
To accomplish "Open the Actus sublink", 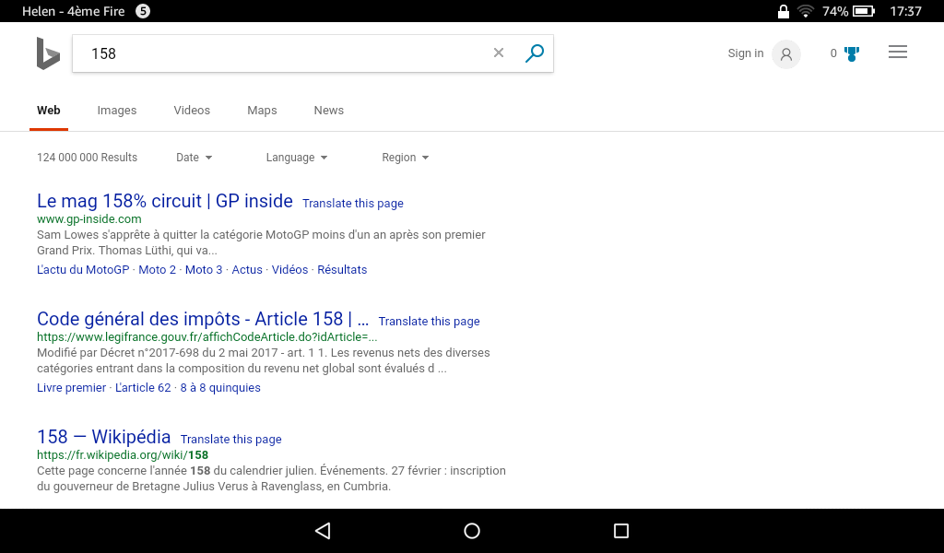I will (x=247, y=269).
